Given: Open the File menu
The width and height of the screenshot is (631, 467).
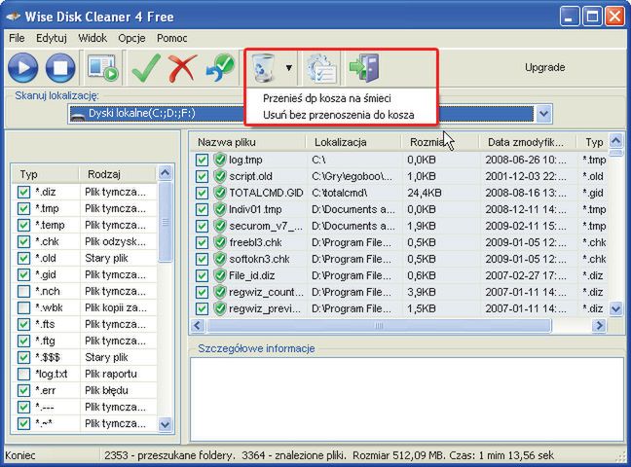Looking at the screenshot, I should pyautogui.click(x=17, y=38).
